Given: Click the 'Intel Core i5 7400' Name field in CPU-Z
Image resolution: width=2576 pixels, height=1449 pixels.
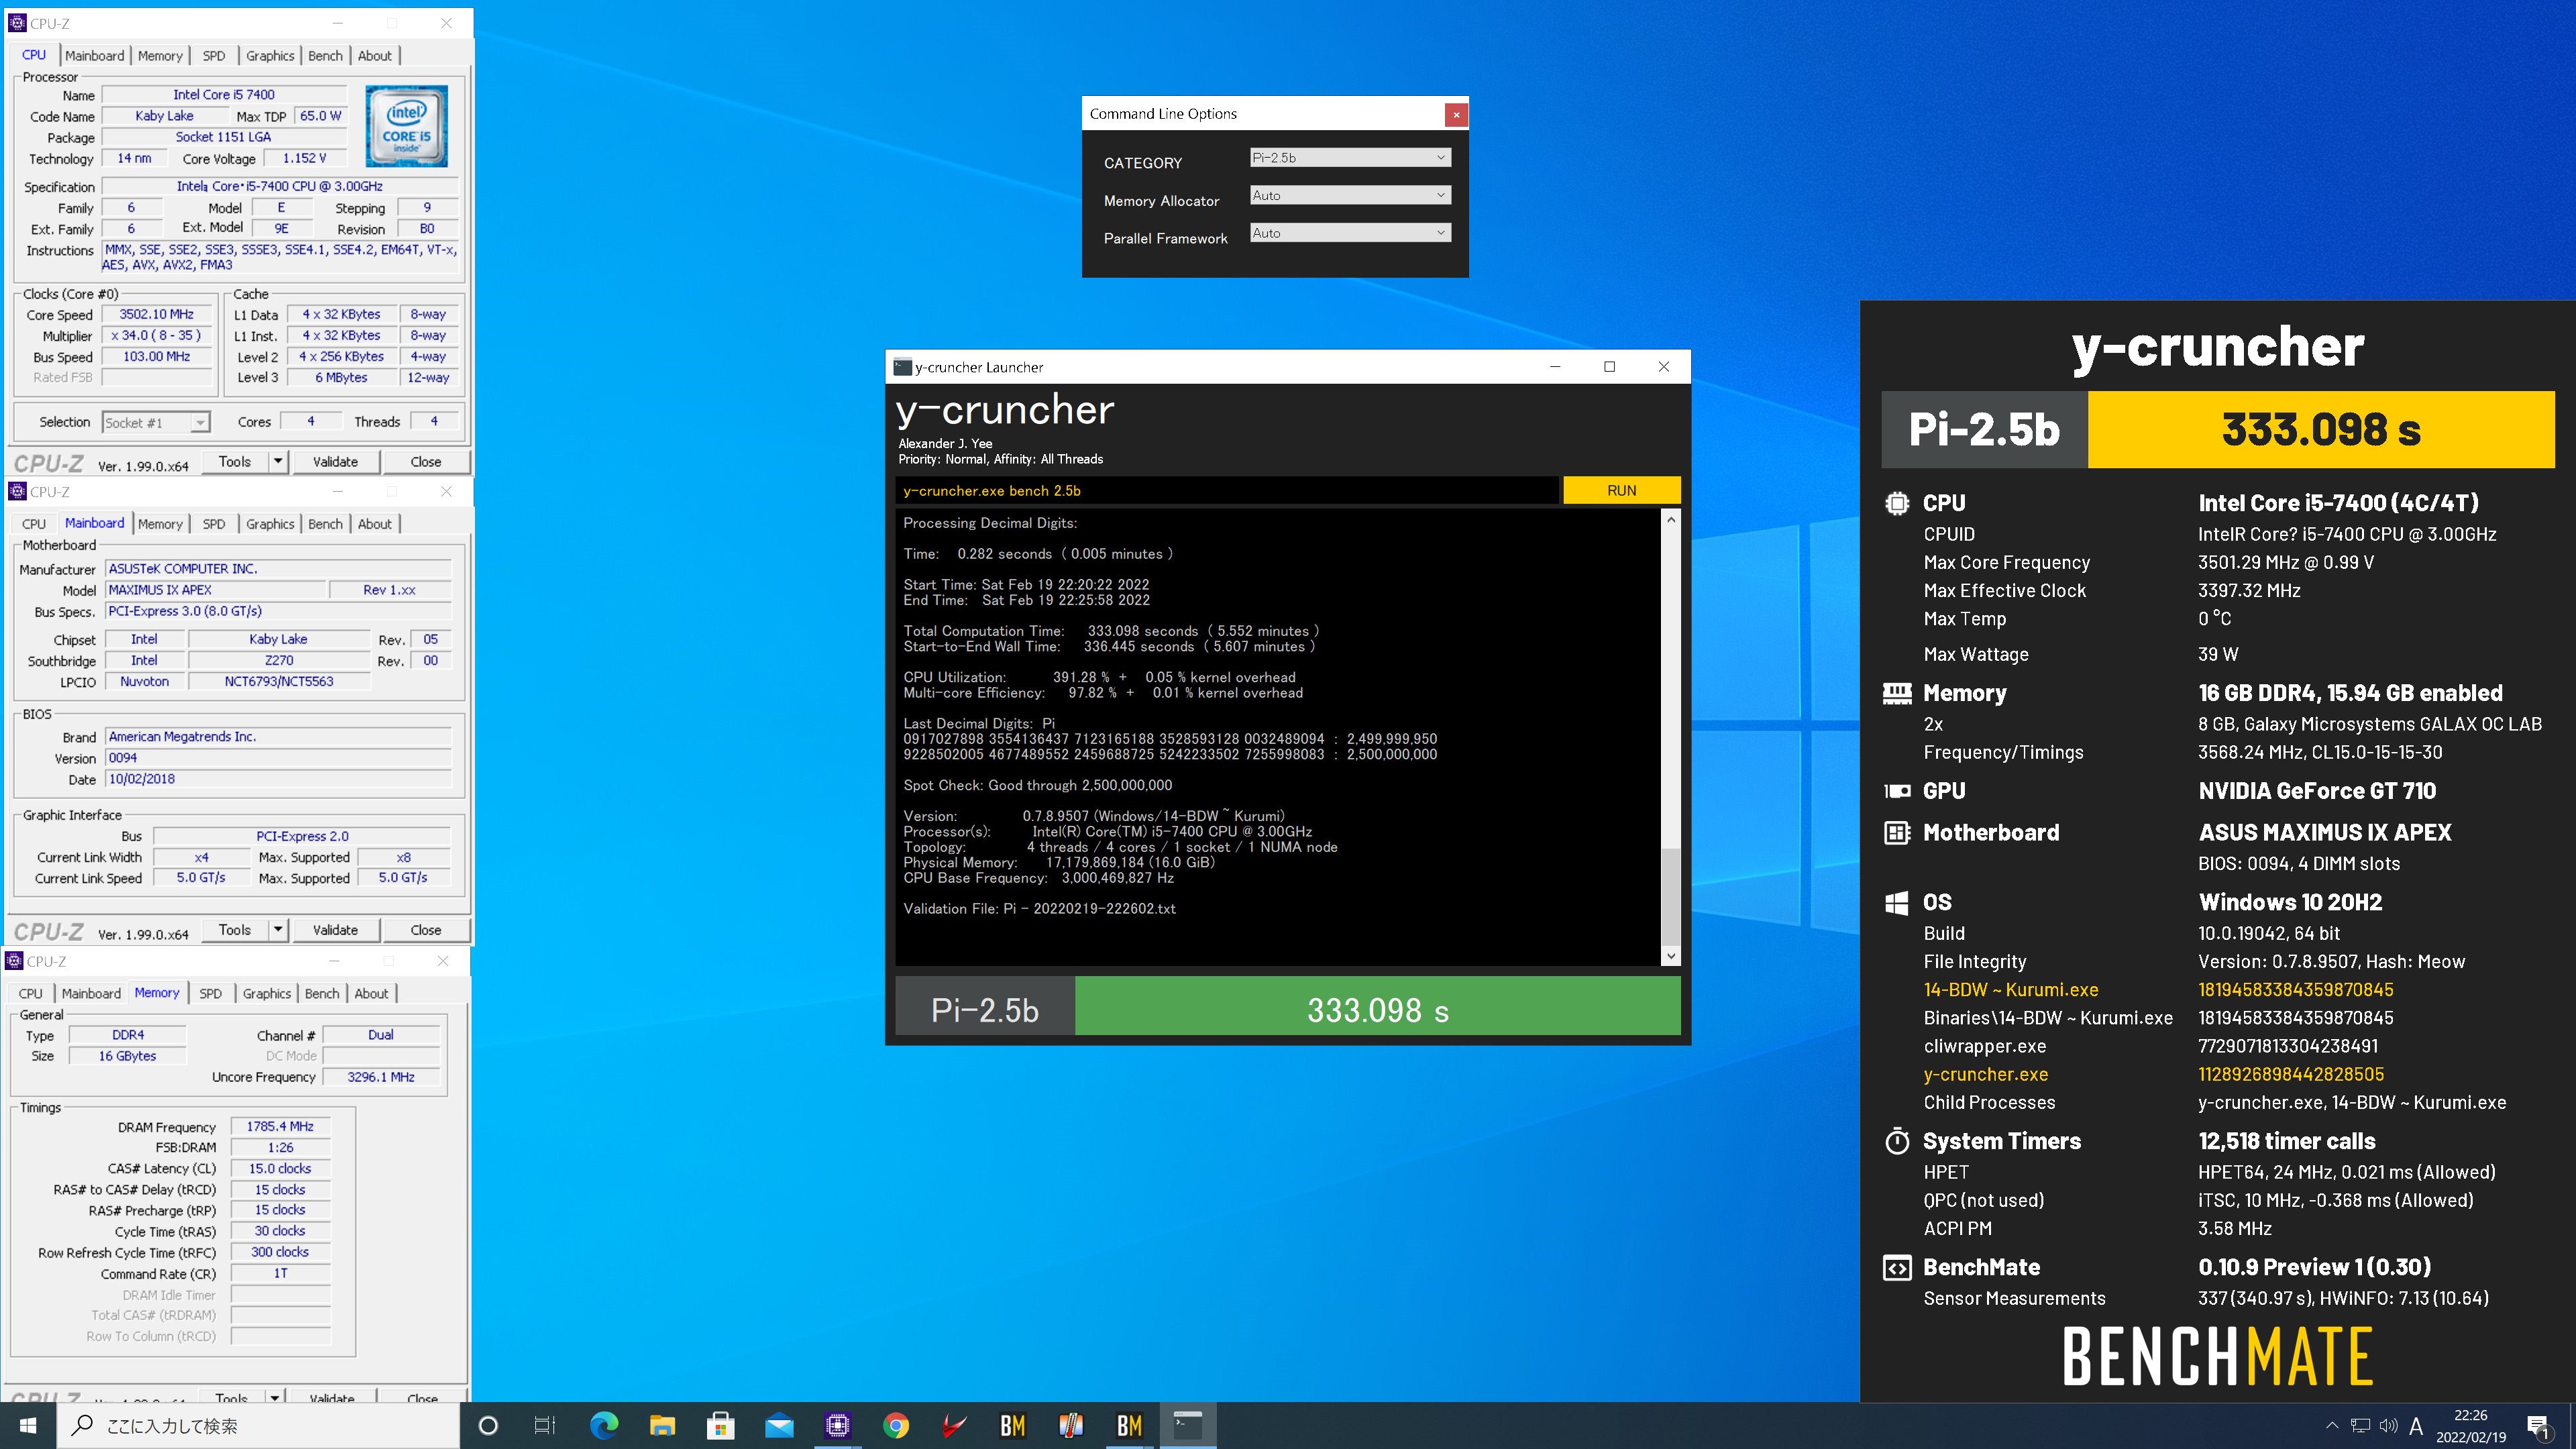Looking at the screenshot, I should point(224,95).
